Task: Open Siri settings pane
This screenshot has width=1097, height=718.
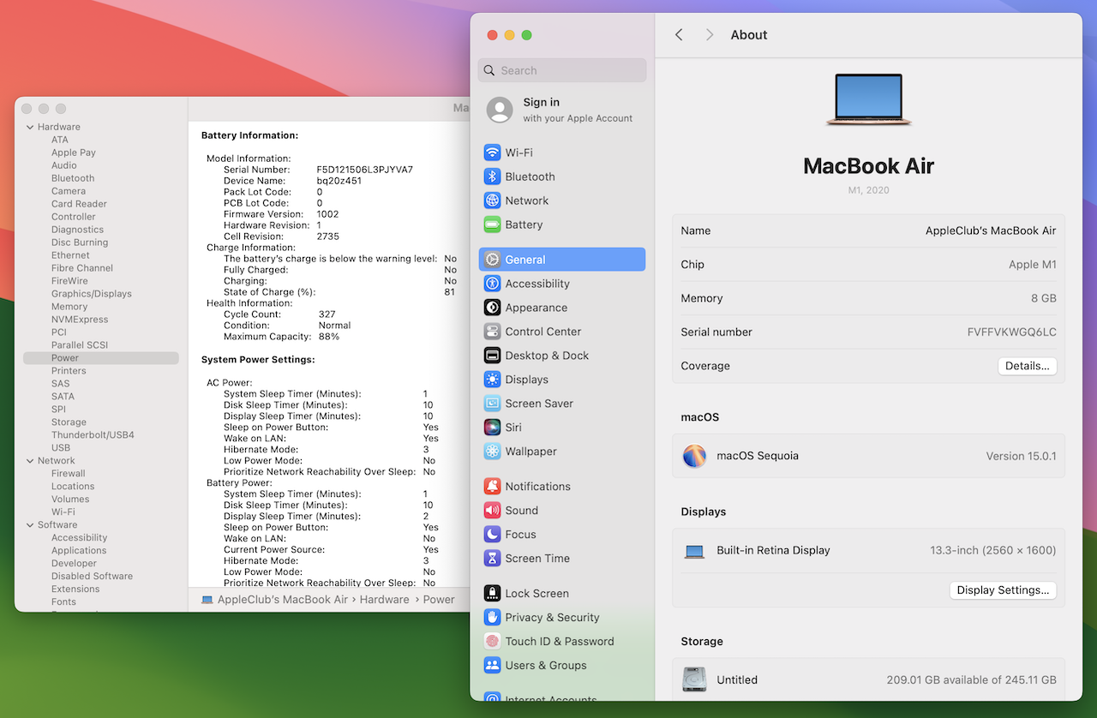Action: pyautogui.click(x=561, y=428)
